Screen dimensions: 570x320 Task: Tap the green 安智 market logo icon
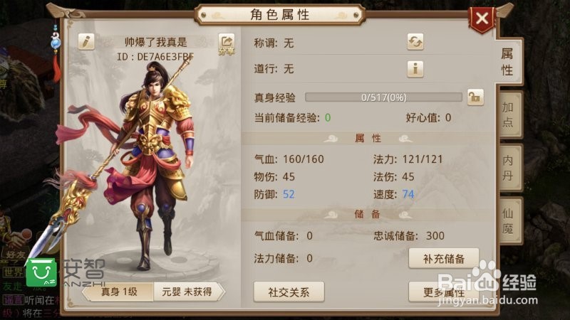41,272
